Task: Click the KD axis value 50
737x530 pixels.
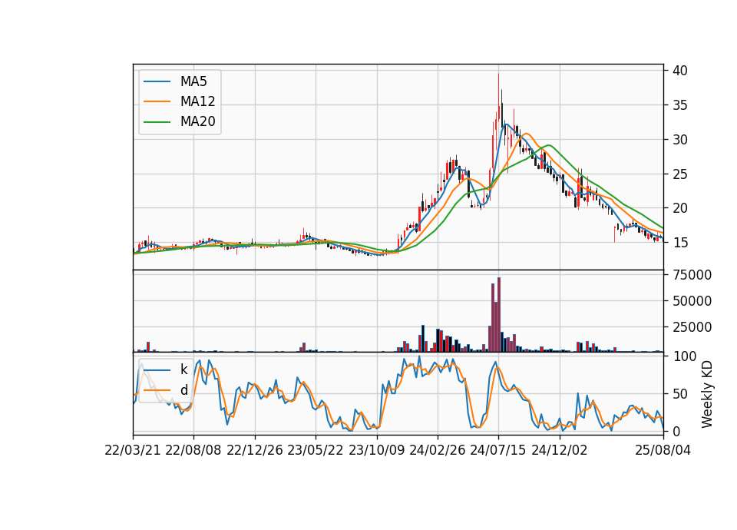Action: [679, 394]
